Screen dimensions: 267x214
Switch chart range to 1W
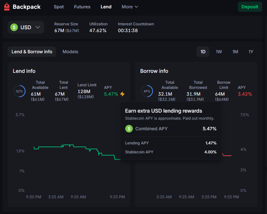(219, 52)
